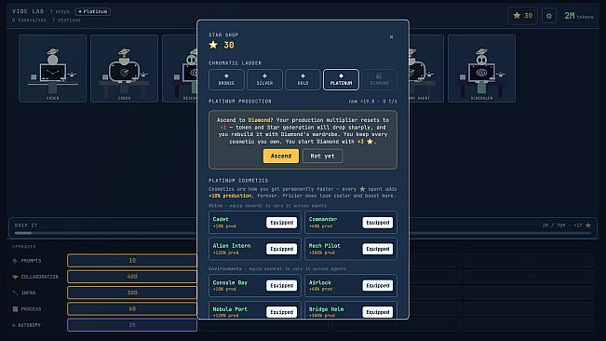Click the Process square icon
The width and height of the screenshot is (606, 341).
click(15, 309)
